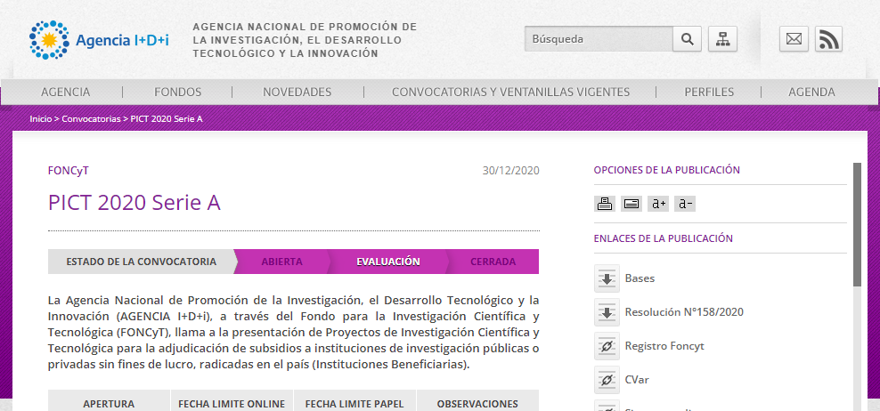Click the OPCIONES DE LA PUBLICACIÓN heading

pyautogui.click(x=667, y=170)
